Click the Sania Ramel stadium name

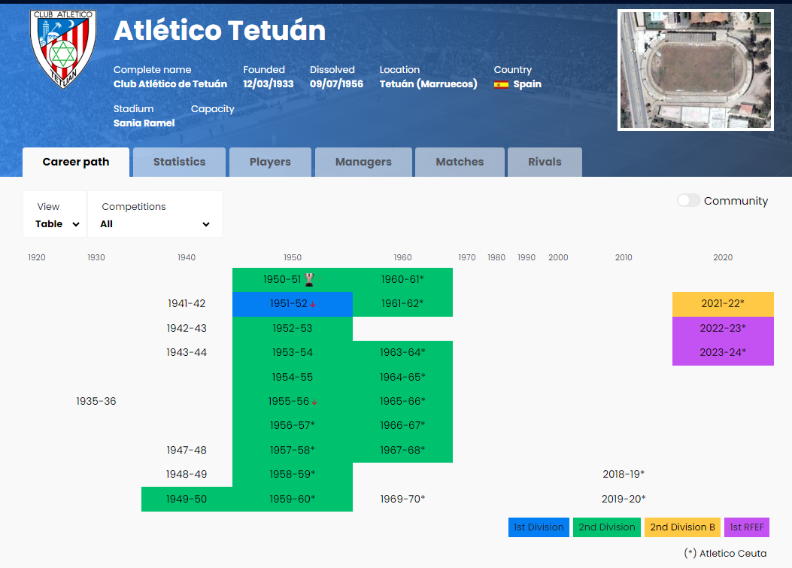[x=144, y=123]
